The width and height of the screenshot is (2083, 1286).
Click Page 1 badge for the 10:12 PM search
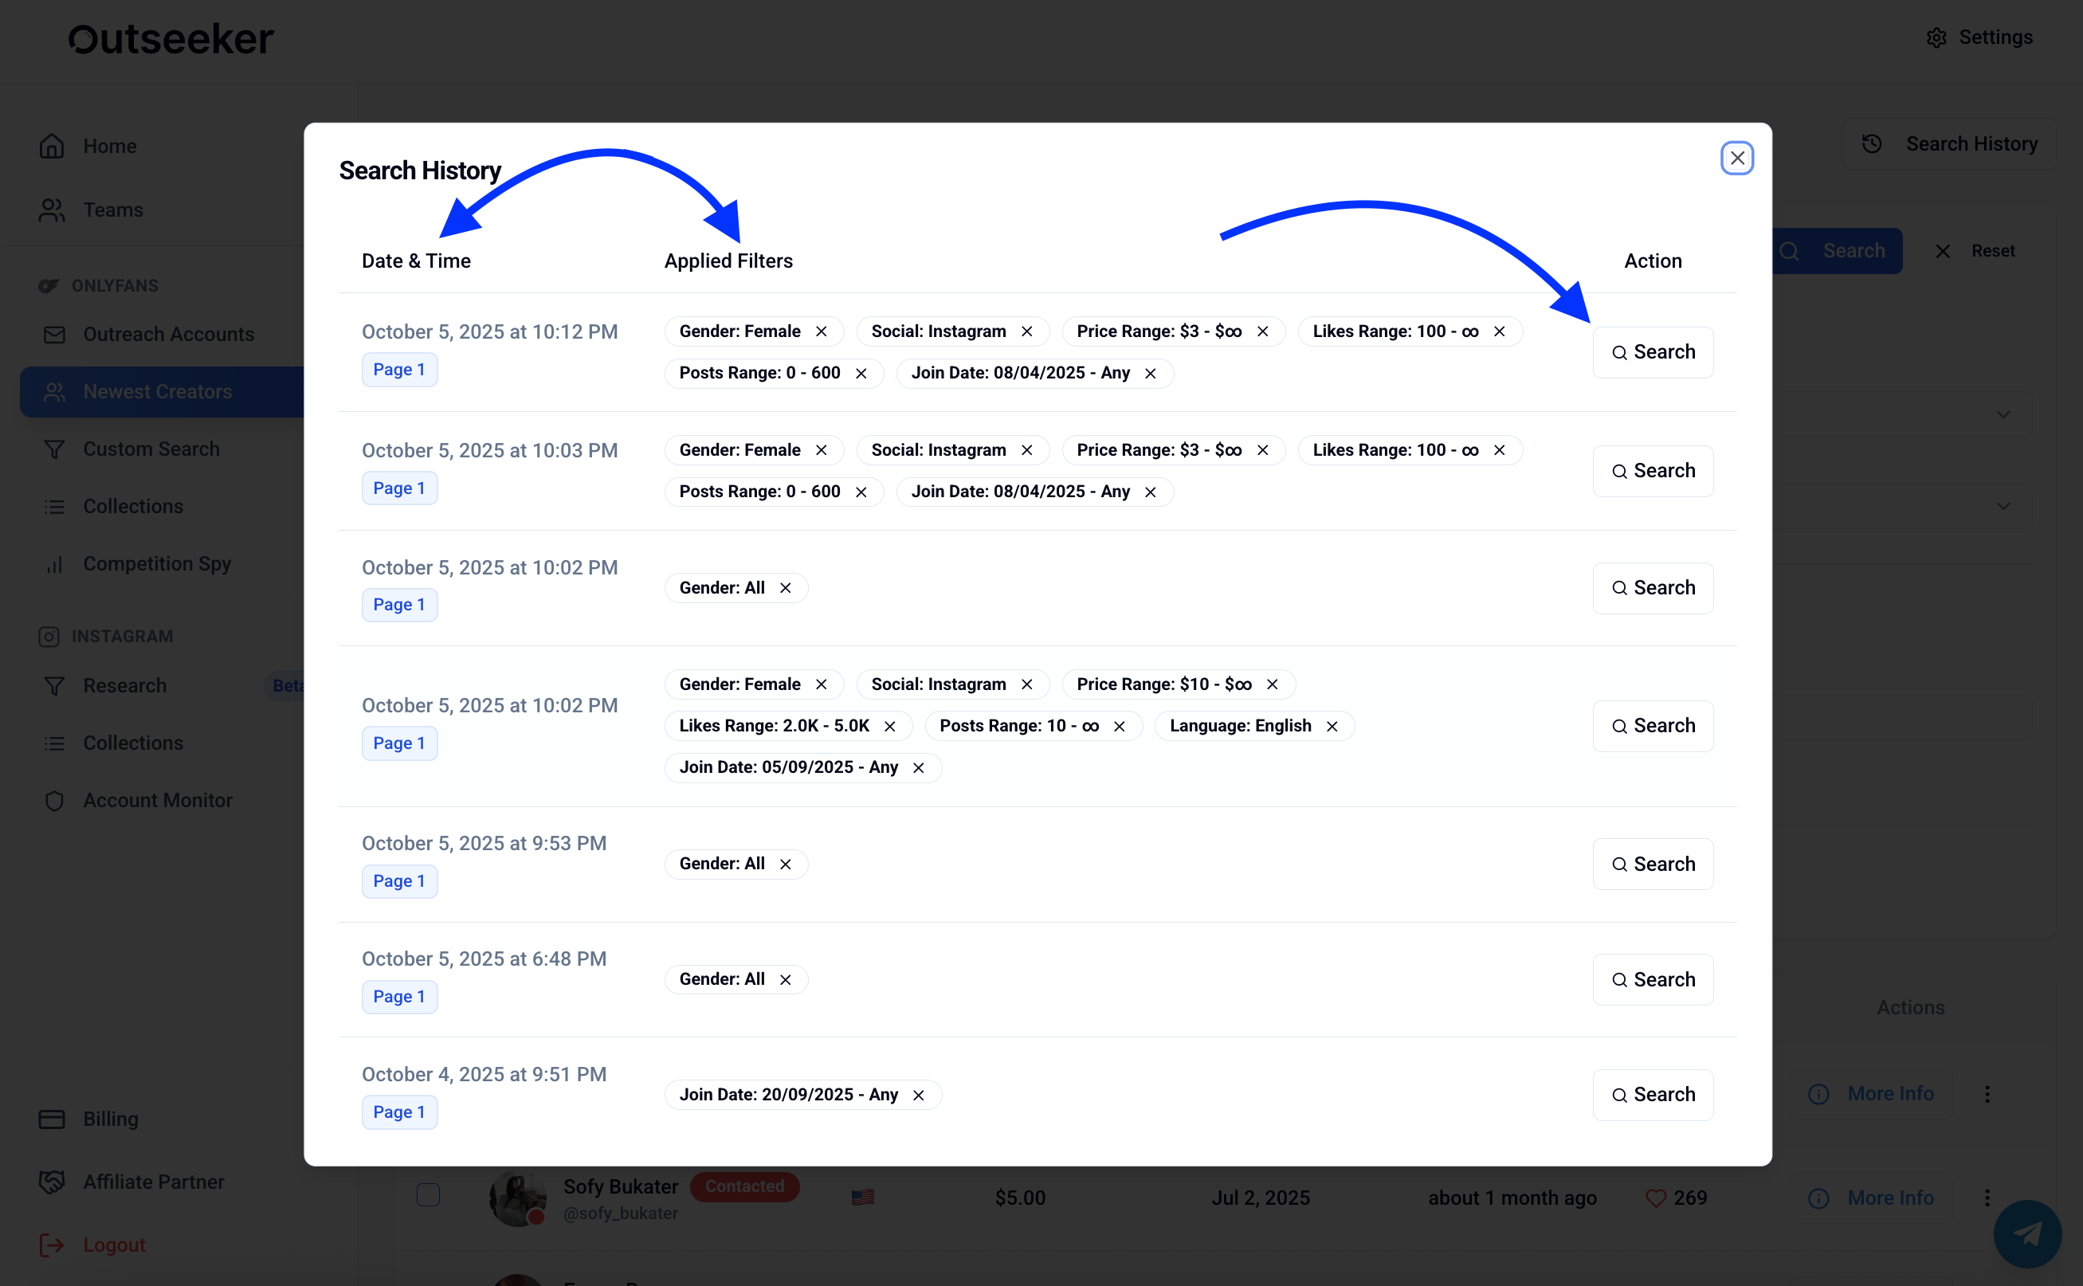tap(399, 370)
